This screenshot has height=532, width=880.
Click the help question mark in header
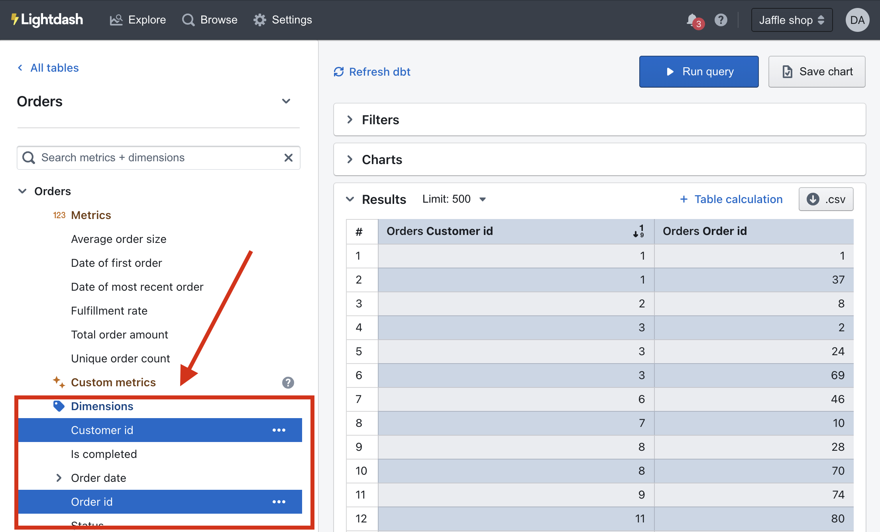tap(721, 20)
